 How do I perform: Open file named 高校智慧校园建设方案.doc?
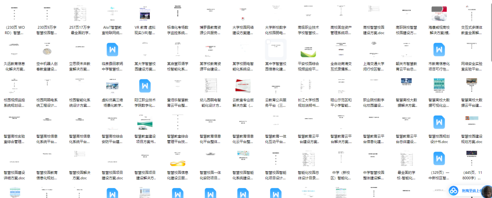coord(374,30)
